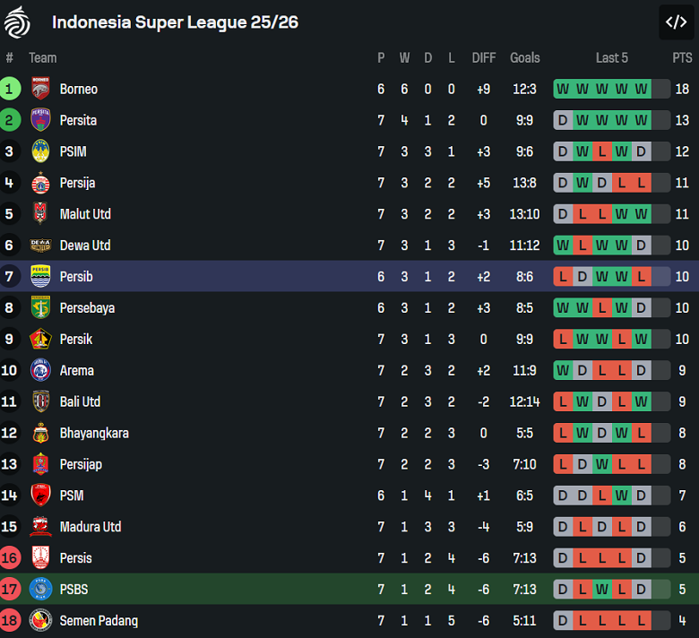699x638 pixels.
Task: Click the embed code icon
Action: pos(676,22)
